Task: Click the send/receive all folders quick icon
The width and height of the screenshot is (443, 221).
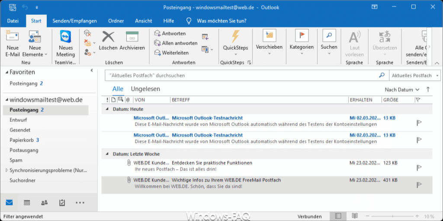Action: [13, 7]
